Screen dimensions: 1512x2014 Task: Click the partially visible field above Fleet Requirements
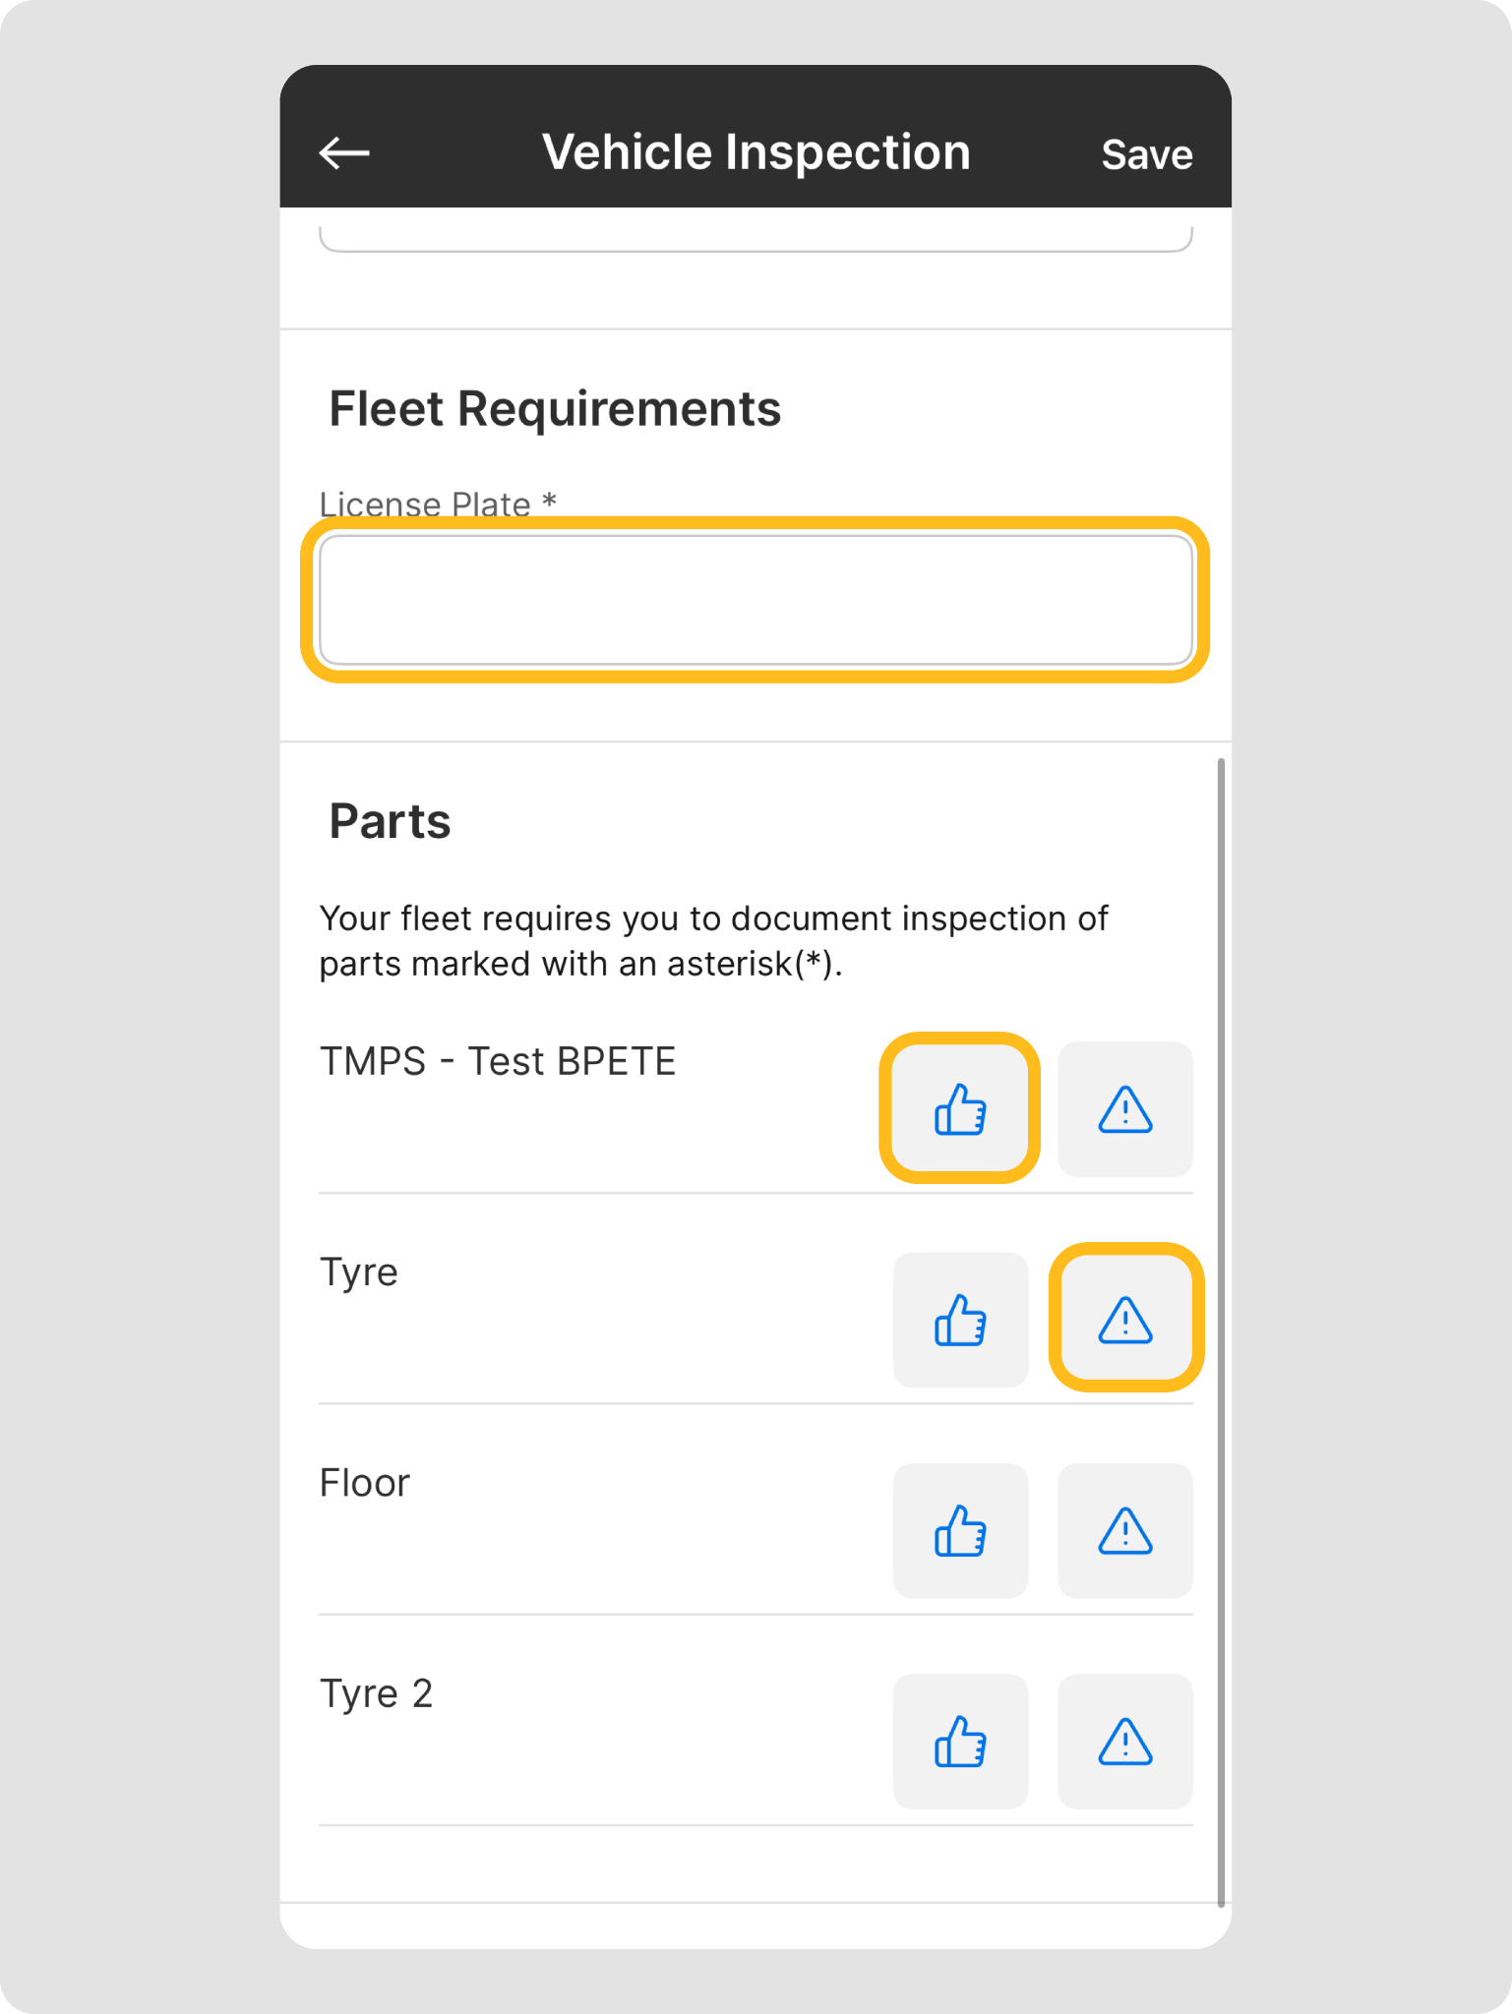coord(756,238)
